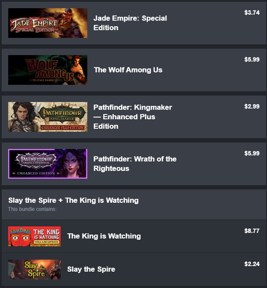The height and width of the screenshot is (288, 267).
Task: Click The Wolf Among Us capsule image
Action: (48, 70)
